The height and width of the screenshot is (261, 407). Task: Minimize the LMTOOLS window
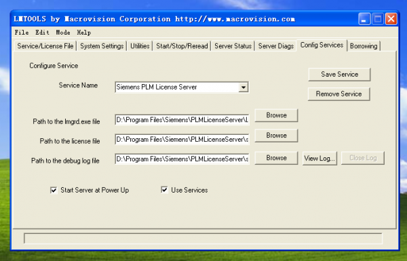(364, 19)
